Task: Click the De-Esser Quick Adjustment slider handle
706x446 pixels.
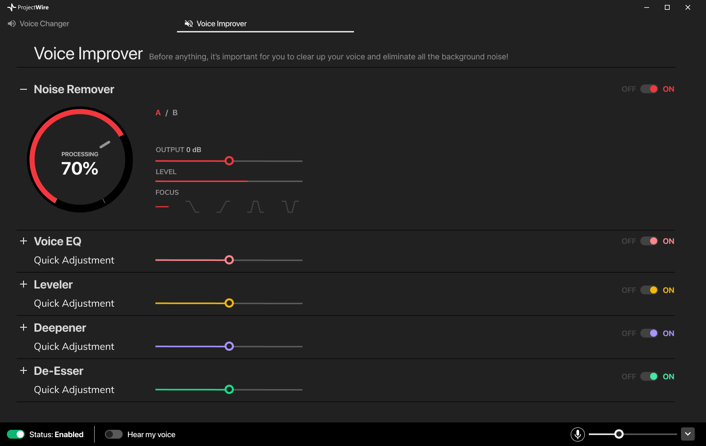Action: click(229, 390)
